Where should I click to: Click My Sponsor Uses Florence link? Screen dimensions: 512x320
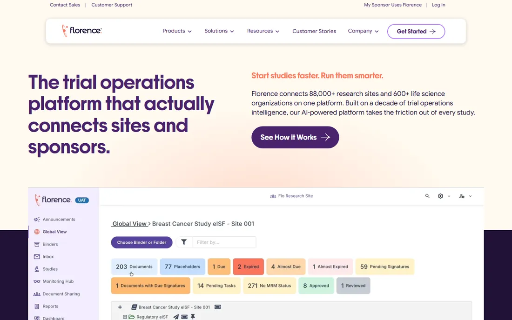coord(393,5)
